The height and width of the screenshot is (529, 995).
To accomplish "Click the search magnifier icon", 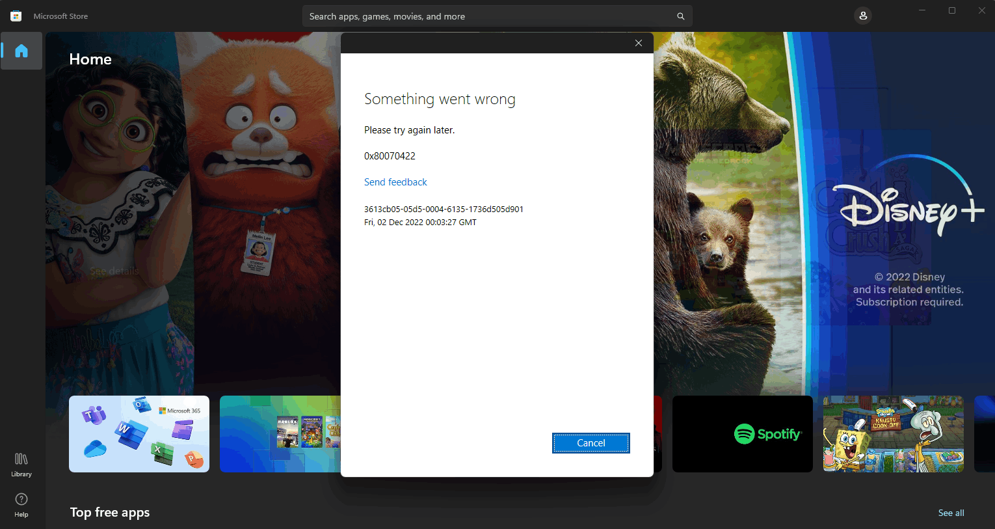I will click(680, 16).
